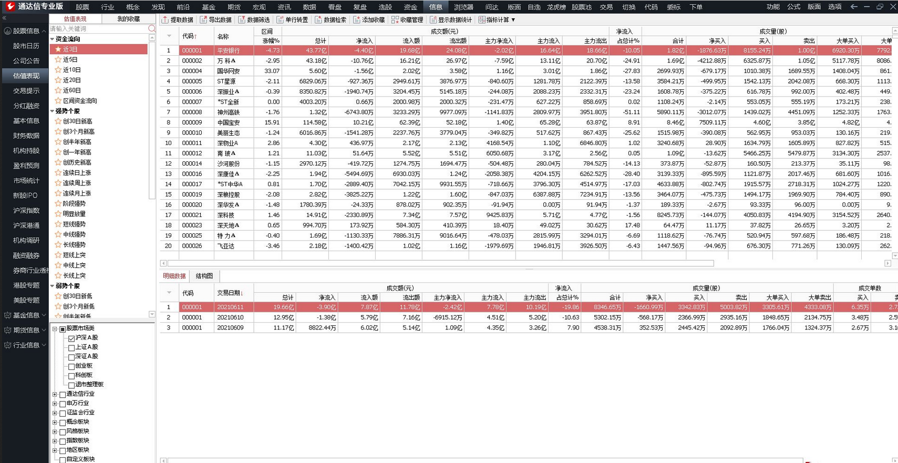Switch to the 结构图 tab
Screen dimensions: 898x463
(204, 276)
